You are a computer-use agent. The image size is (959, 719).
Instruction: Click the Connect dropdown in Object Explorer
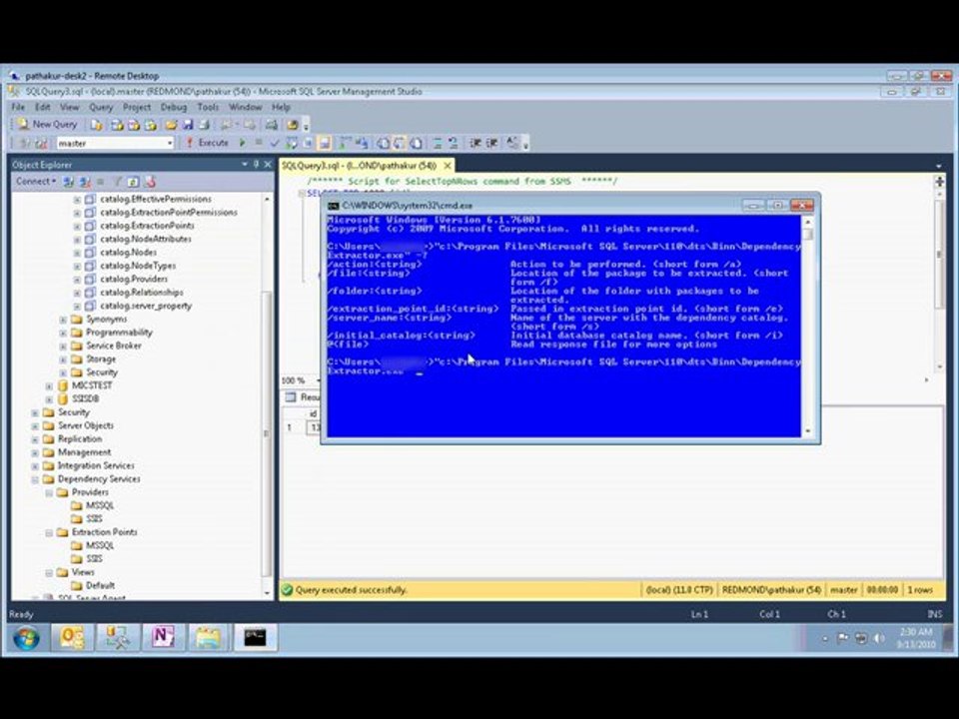point(36,182)
